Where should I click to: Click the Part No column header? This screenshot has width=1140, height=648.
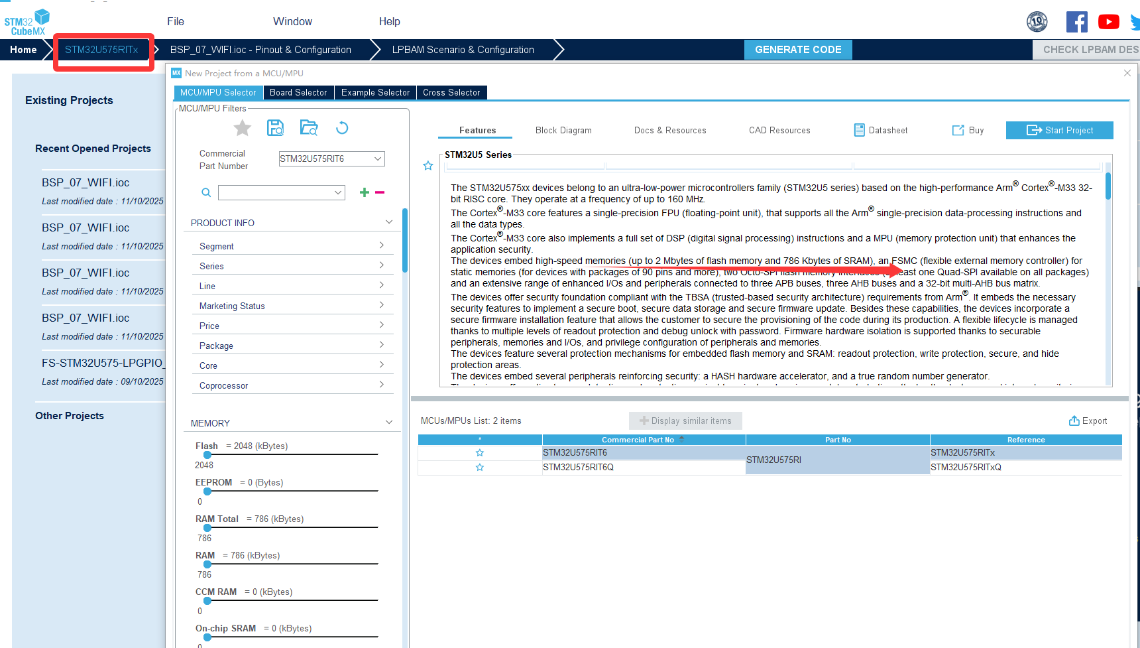(x=838, y=440)
